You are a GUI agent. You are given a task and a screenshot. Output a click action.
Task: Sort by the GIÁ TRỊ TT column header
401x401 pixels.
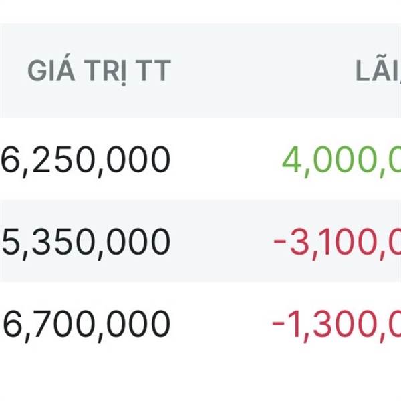pyautogui.click(x=98, y=72)
